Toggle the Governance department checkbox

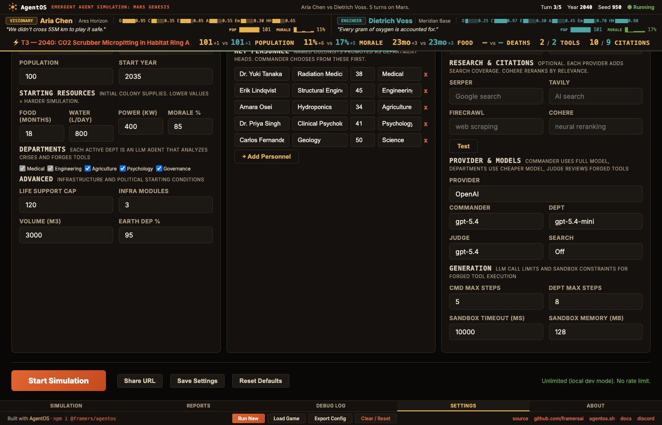pyautogui.click(x=159, y=168)
